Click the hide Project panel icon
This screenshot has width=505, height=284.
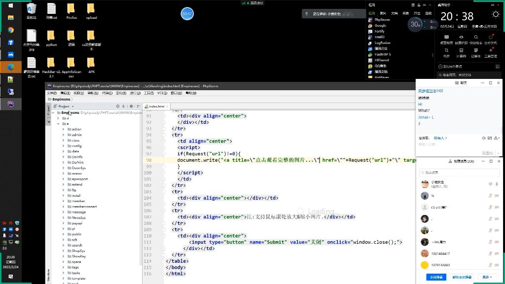[x=139, y=106]
